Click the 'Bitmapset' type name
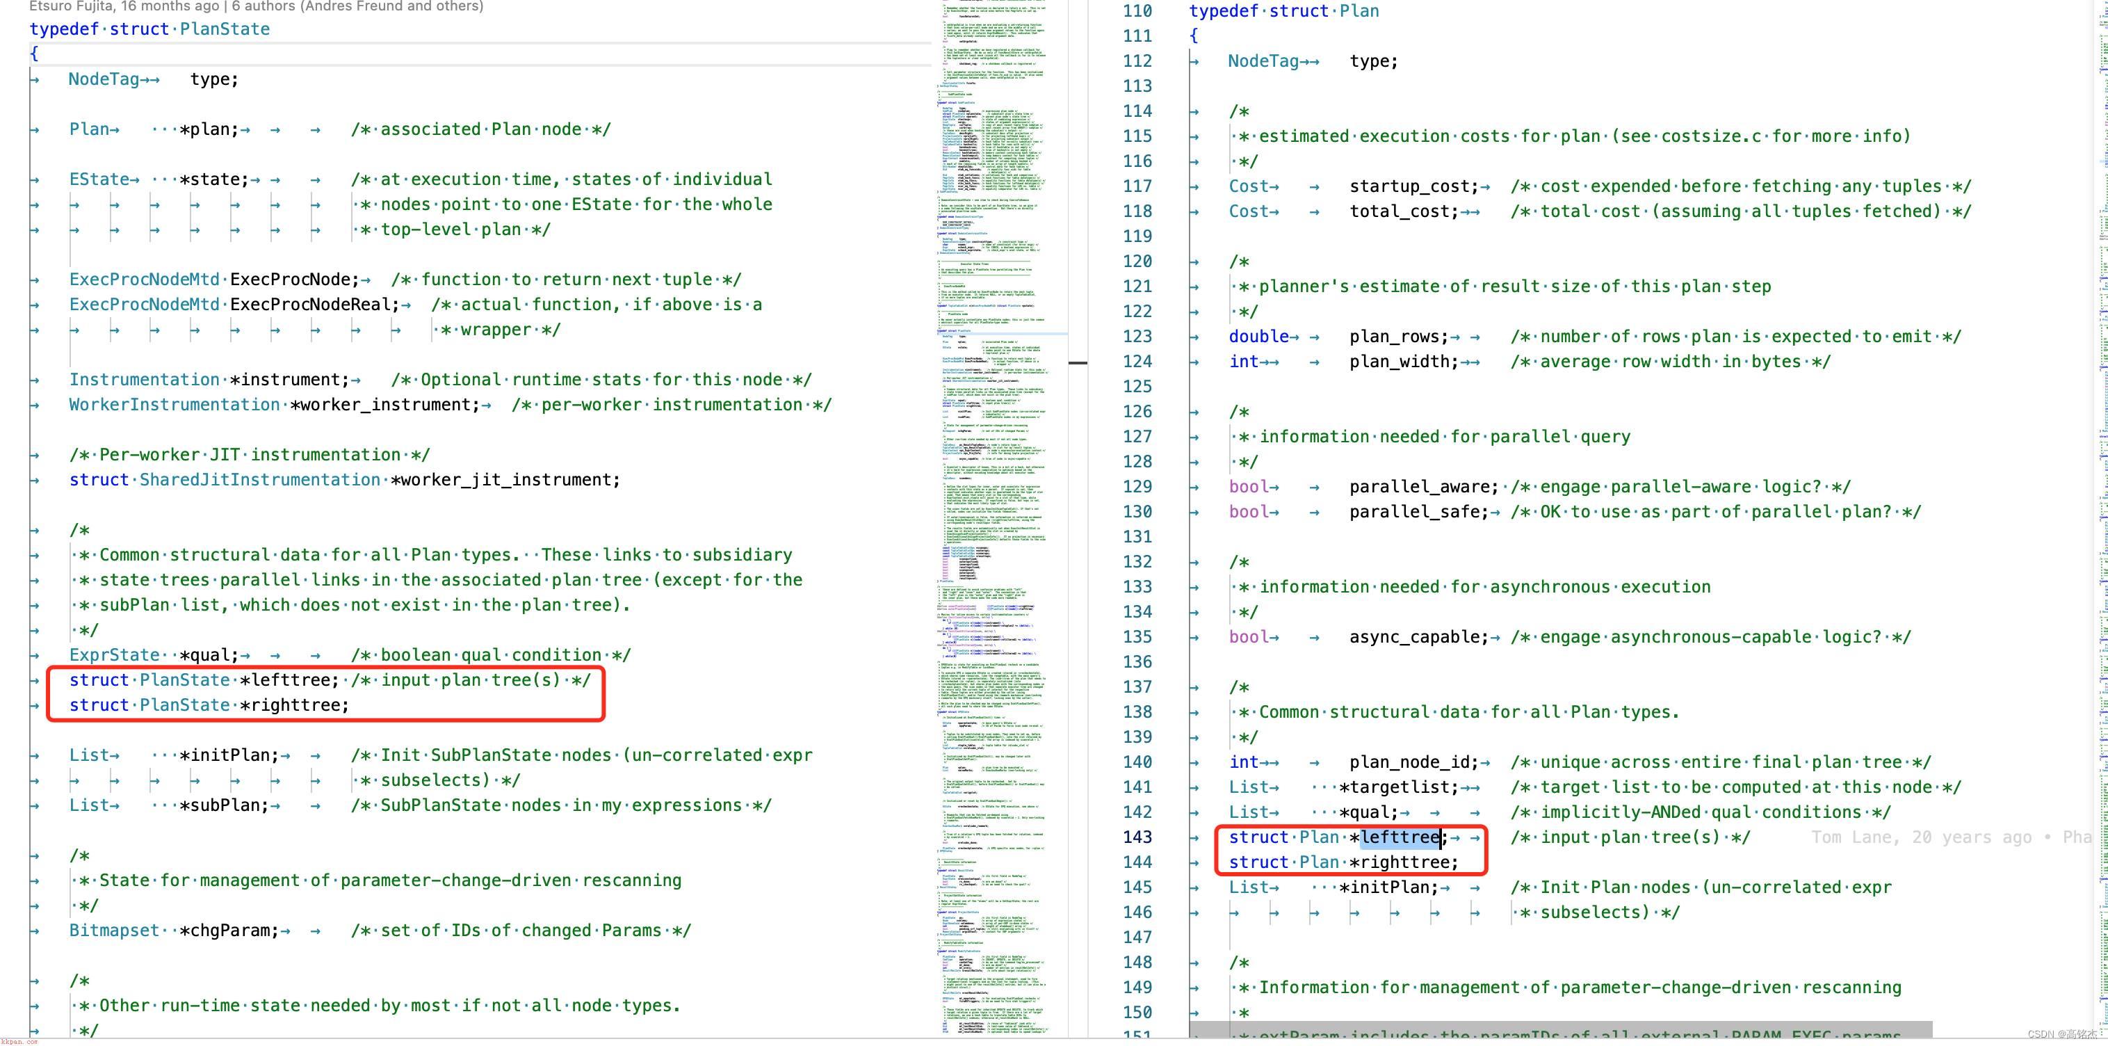Viewport: 2108px width, 1046px height. point(115,931)
